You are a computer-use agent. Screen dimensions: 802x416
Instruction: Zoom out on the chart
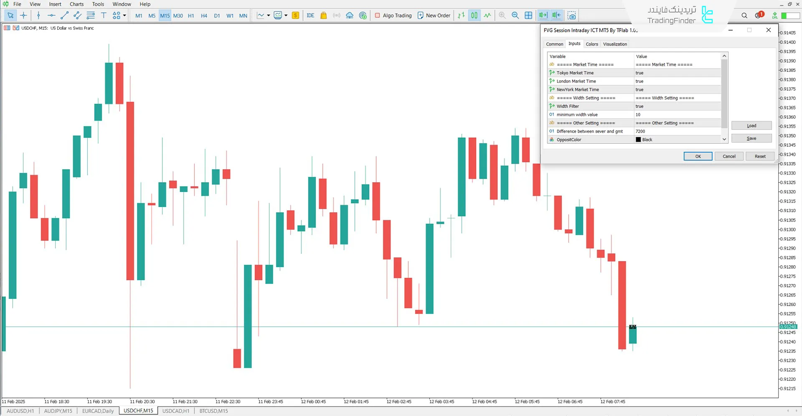tap(515, 15)
